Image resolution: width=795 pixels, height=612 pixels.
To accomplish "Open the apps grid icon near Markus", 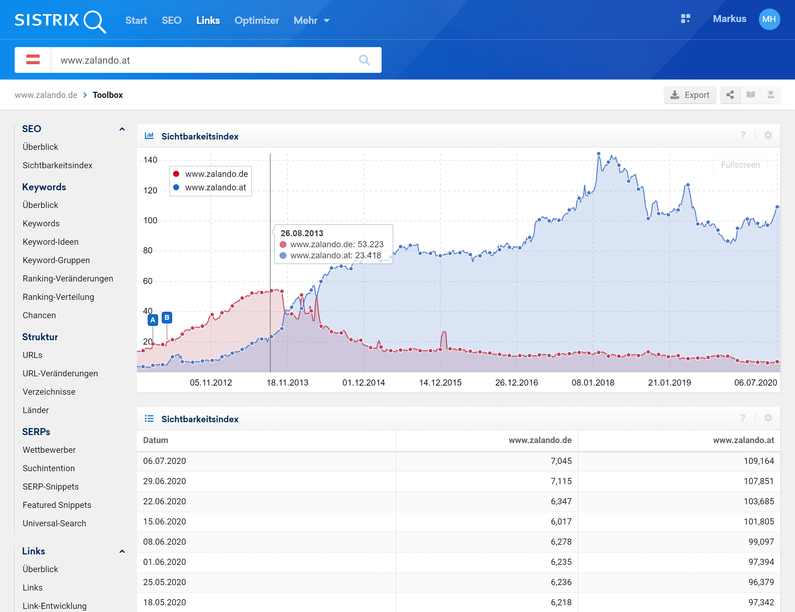I will pyautogui.click(x=686, y=19).
